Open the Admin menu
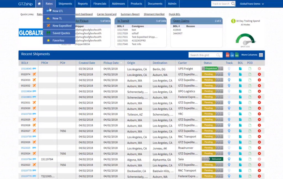 point(172,4)
